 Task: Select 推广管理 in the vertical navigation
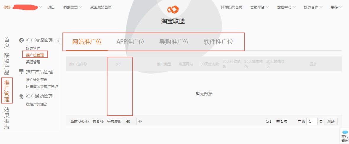point(7,91)
